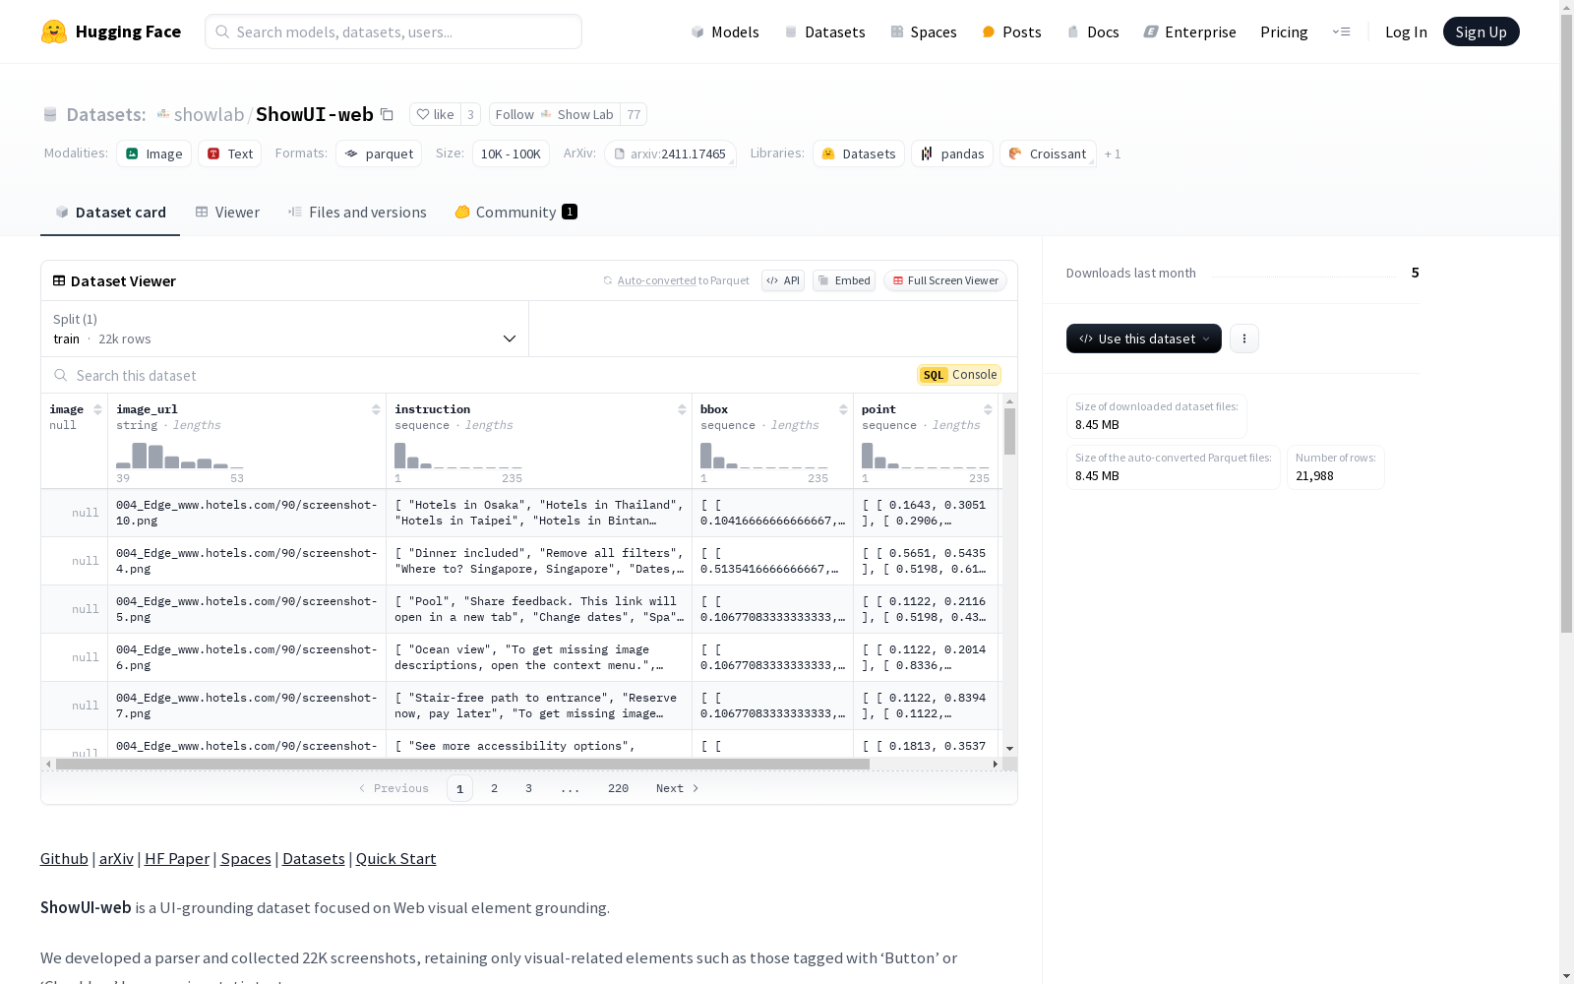Sort the image column
1574x984 pixels.
click(x=97, y=409)
